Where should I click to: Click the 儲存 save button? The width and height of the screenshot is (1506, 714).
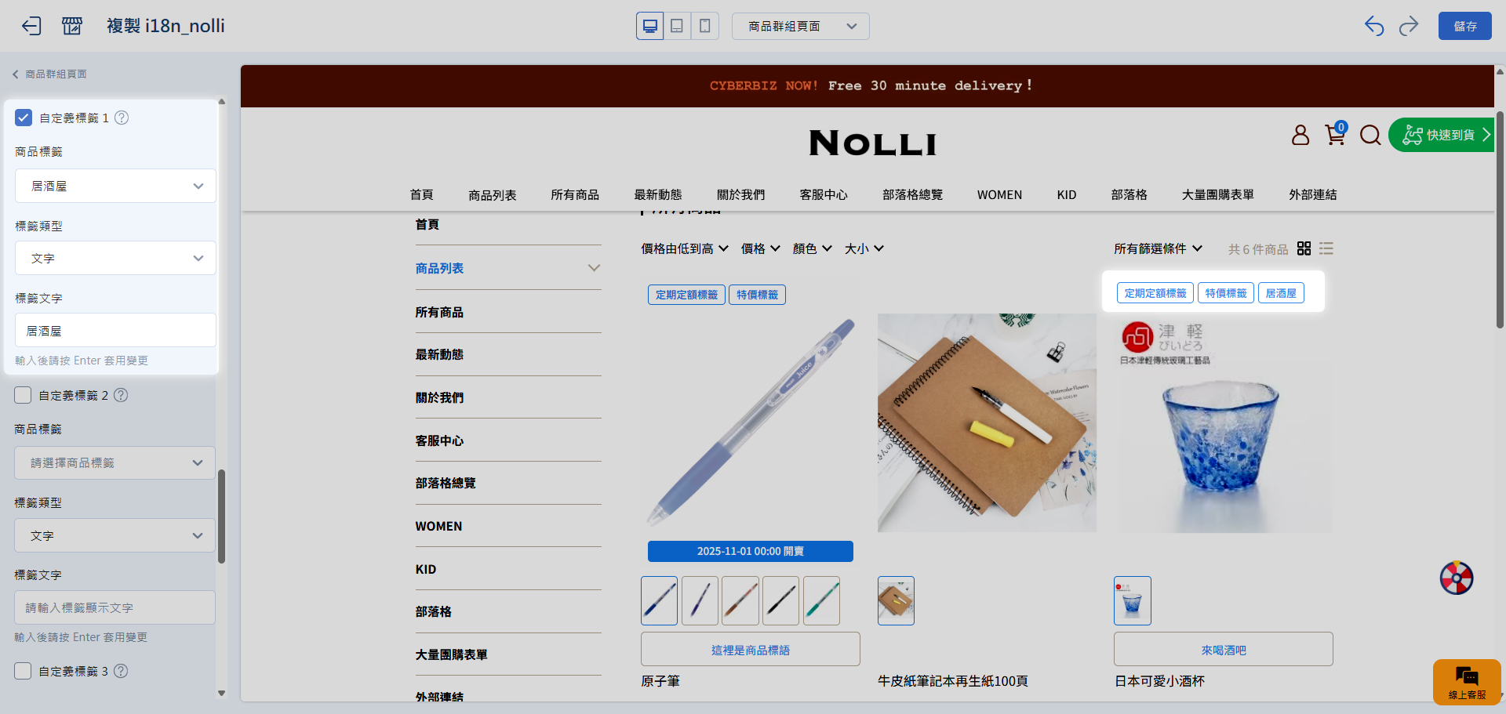(x=1464, y=26)
